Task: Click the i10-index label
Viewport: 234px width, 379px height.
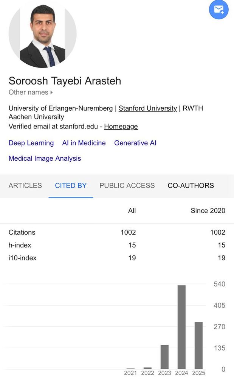Action: (x=22, y=258)
